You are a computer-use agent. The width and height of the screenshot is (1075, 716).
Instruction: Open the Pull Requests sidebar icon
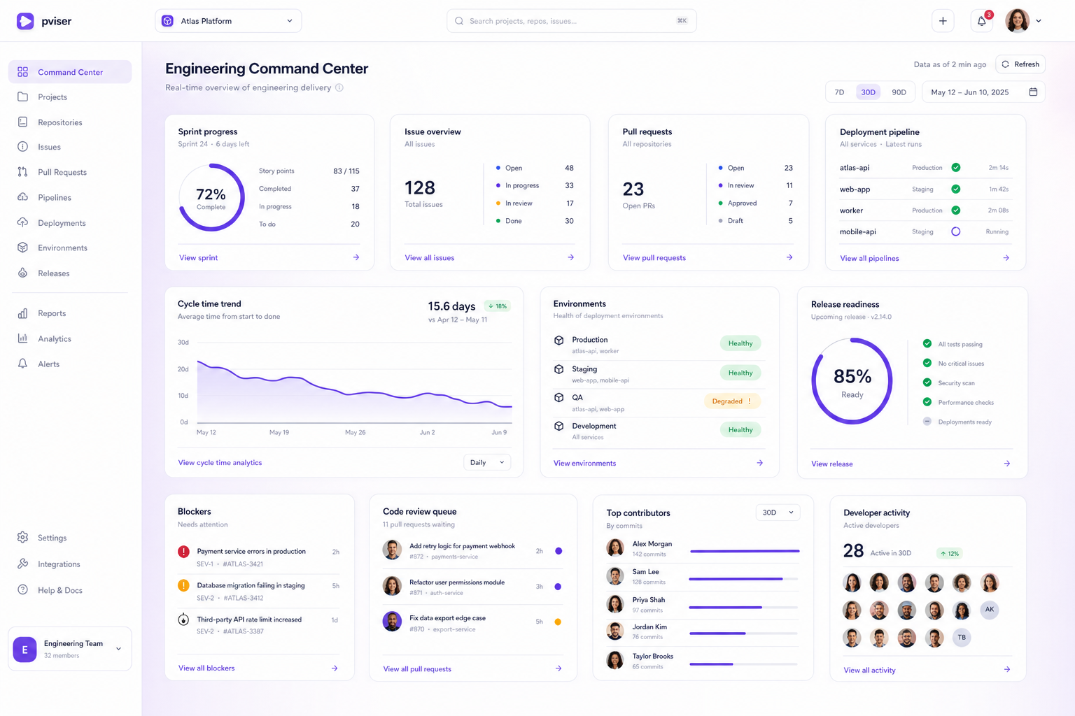point(22,172)
